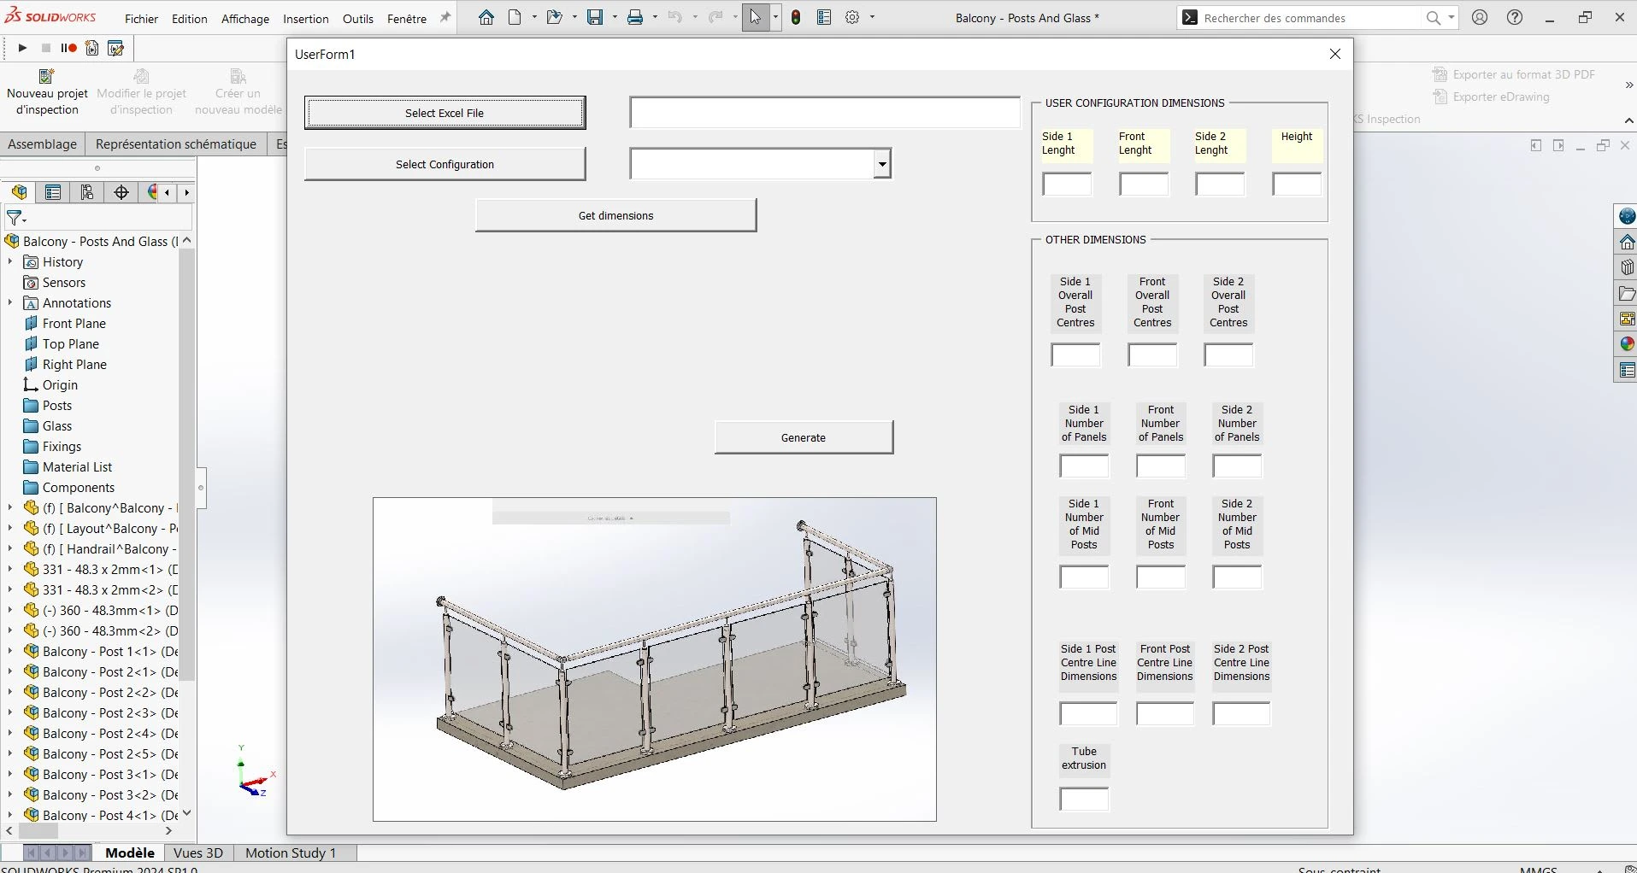The height and width of the screenshot is (873, 1637).
Task: Click the Select Excel File button
Action: click(445, 113)
